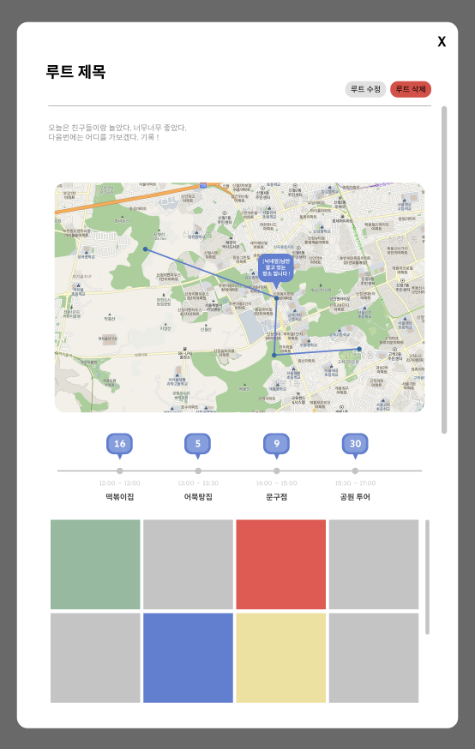Click the marker bubble numbered 16
475x749 pixels.
point(119,444)
